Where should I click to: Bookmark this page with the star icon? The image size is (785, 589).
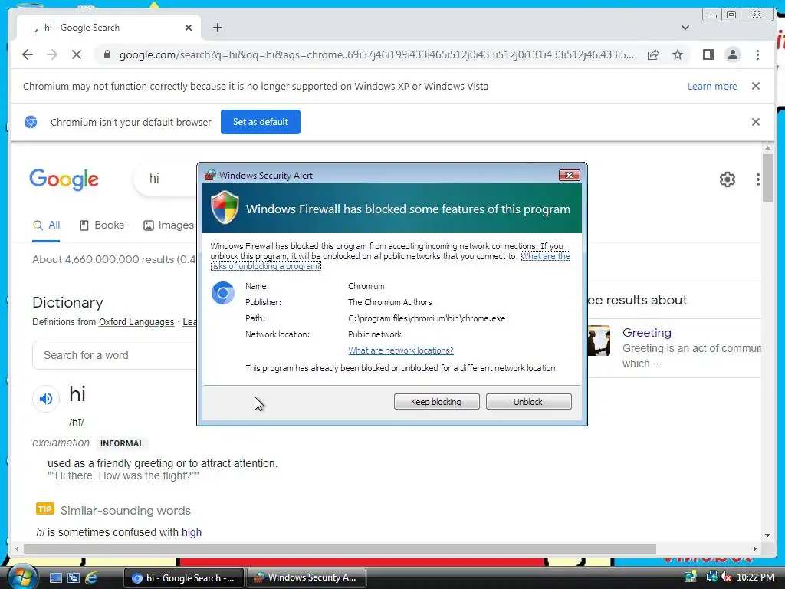tap(678, 54)
